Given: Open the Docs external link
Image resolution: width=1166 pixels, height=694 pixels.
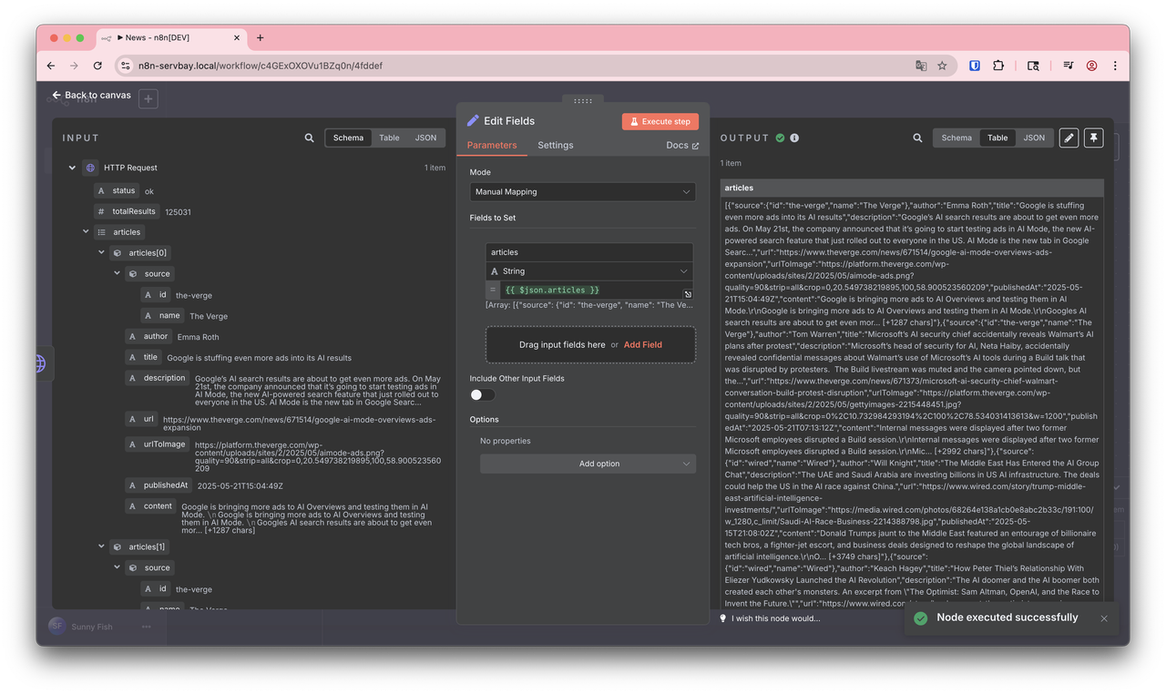Looking at the screenshot, I should point(682,145).
